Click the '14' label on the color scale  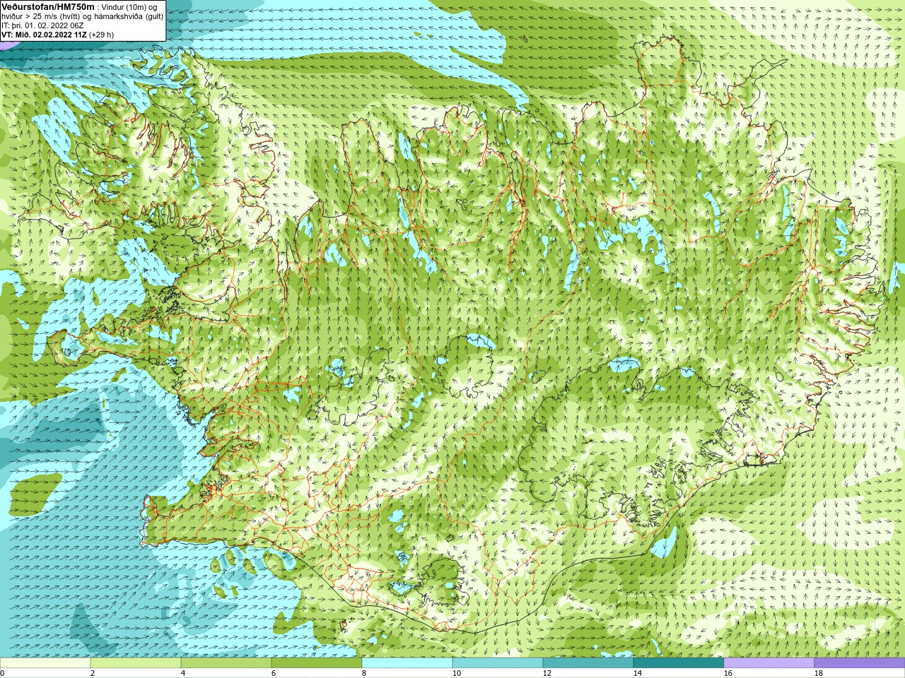click(x=638, y=673)
